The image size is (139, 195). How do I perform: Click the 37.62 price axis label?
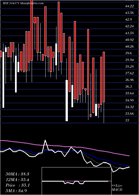(130, 73)
